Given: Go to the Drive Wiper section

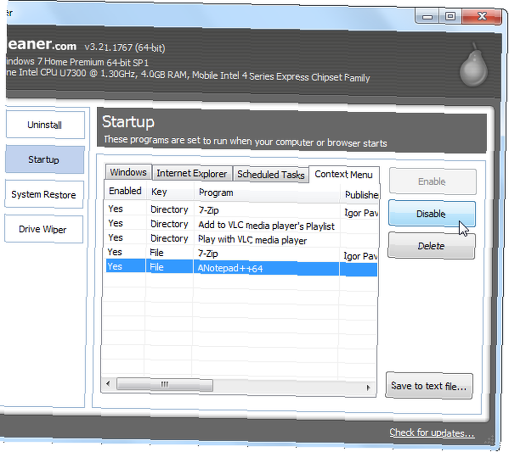Looking at the screenshot, I should coord(43,229).
